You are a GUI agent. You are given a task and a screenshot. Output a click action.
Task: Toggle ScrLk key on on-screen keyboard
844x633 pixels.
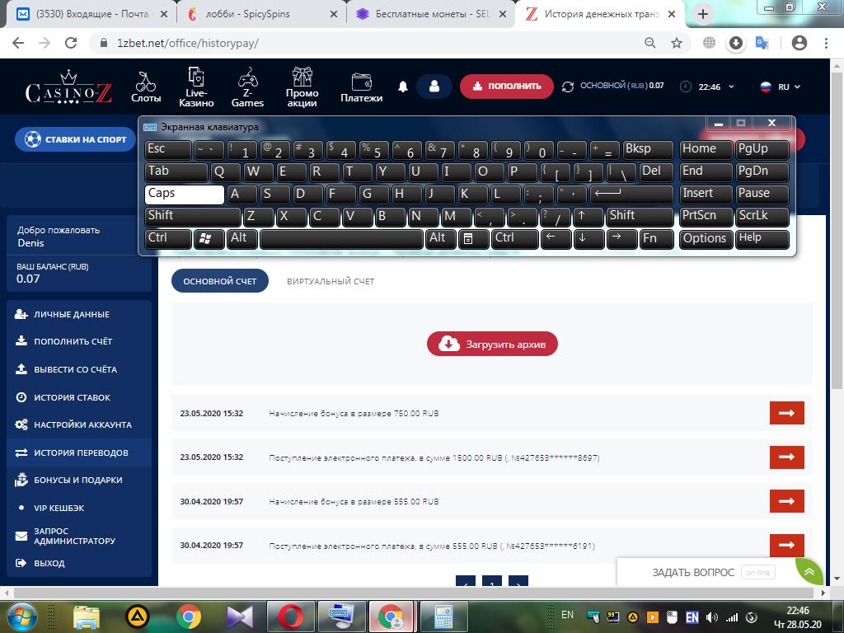(762, 217)
